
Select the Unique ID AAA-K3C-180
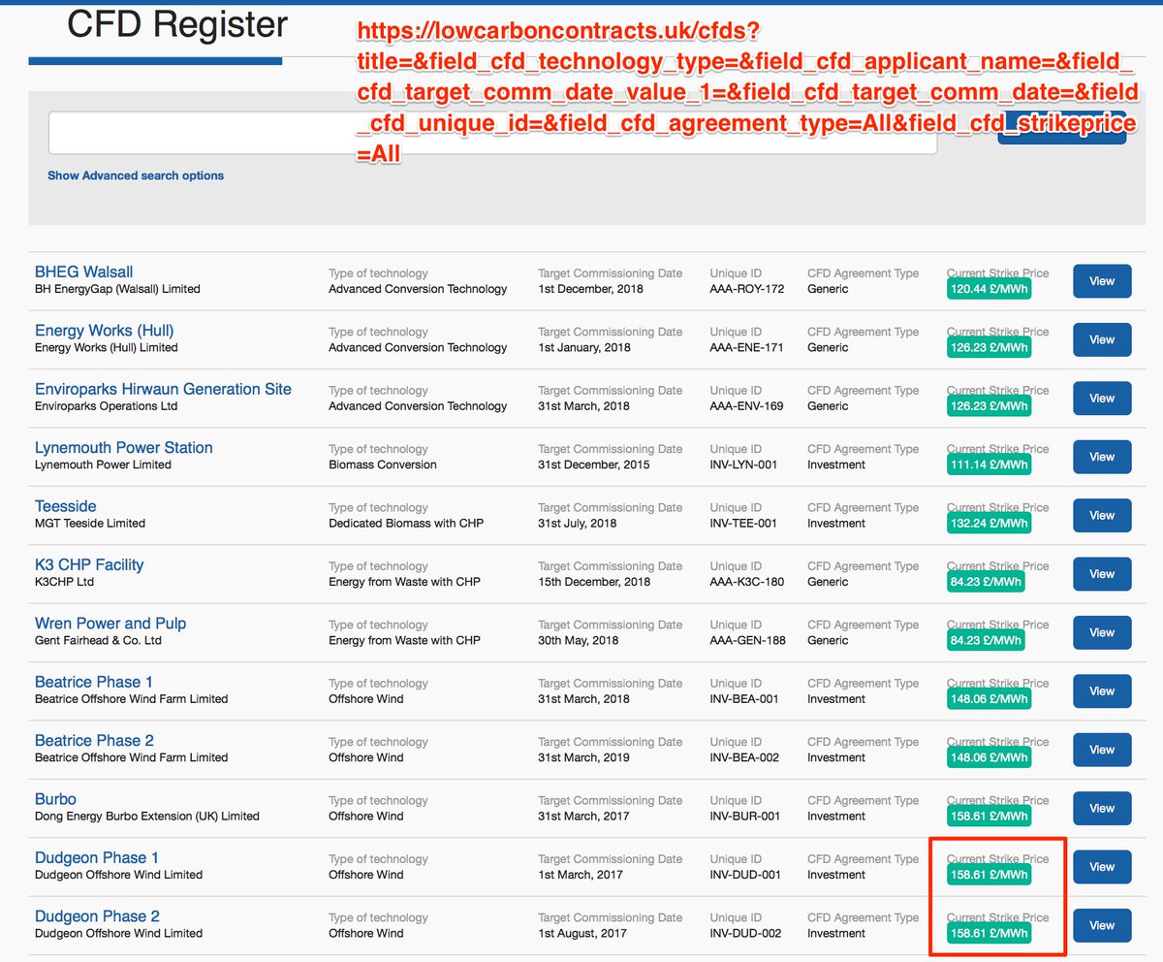(747, 582)
